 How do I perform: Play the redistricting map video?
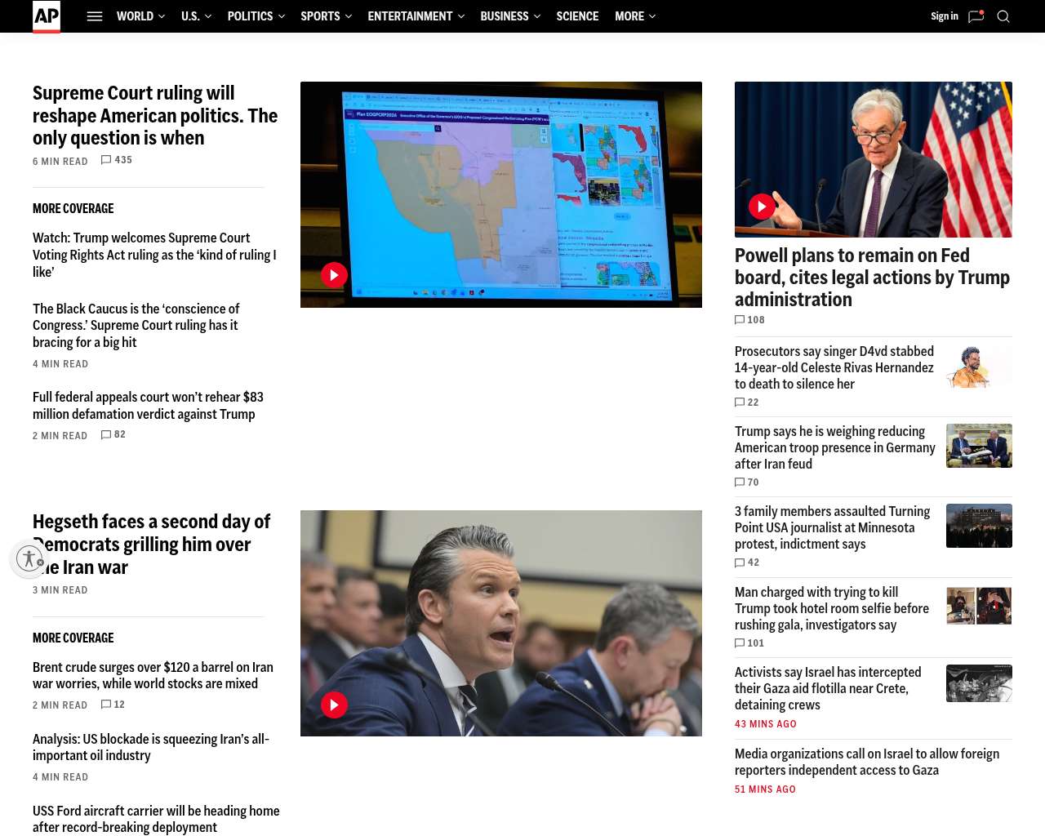[x=334, y=275]
